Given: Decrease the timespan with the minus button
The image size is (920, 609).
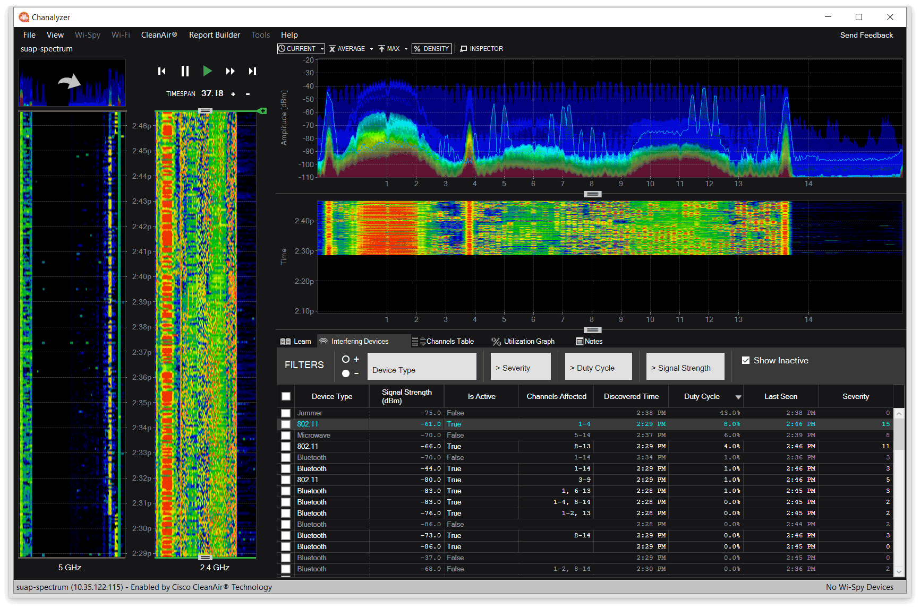Looking at the screenshot, I should 248,94.
